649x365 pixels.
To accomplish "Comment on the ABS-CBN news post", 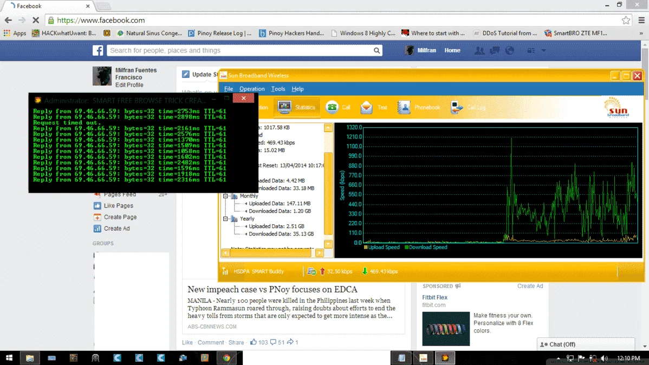I will [211, 343].
